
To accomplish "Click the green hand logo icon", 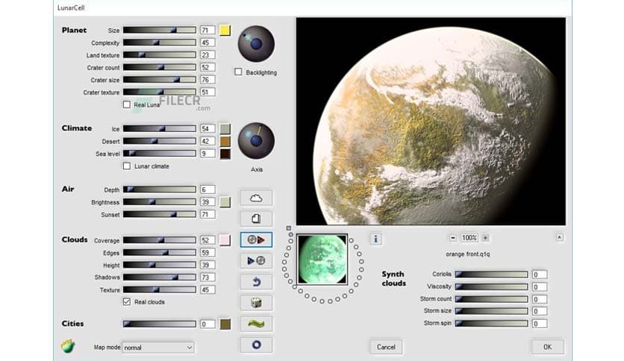I will tap(68, 346).
